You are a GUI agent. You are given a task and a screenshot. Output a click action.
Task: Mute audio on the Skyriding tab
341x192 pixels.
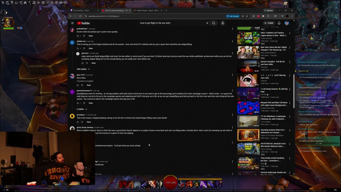(x=126, y=10)
